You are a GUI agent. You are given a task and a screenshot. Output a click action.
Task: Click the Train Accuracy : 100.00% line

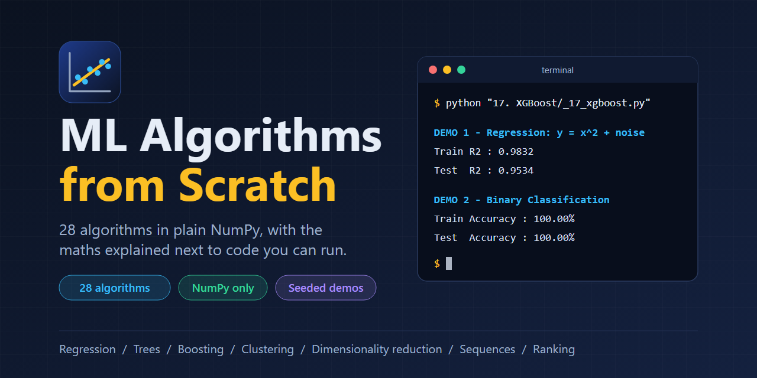tap(504, 219)
